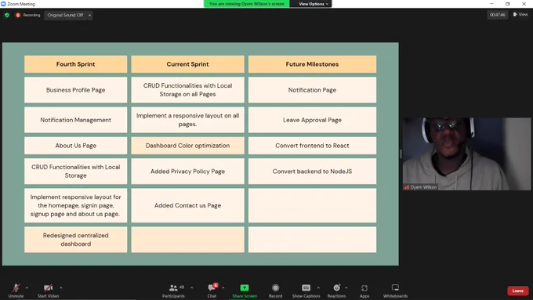Click "CRUD Functionalities with Local Storage on all Pages" cell
533x300 pixels.
(x=187, y=90)
